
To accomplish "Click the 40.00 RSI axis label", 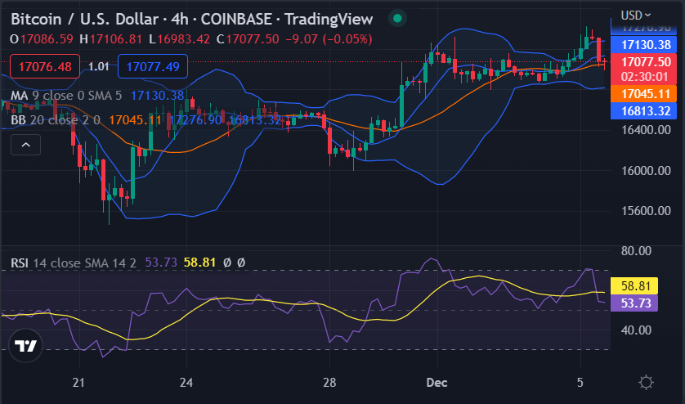I will click(636, 330).
